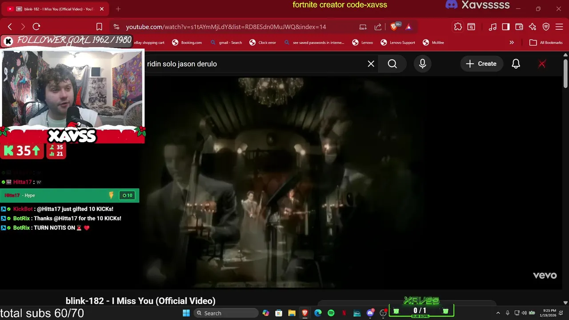Open YouTube notifications bell

[x=516, y=64]
